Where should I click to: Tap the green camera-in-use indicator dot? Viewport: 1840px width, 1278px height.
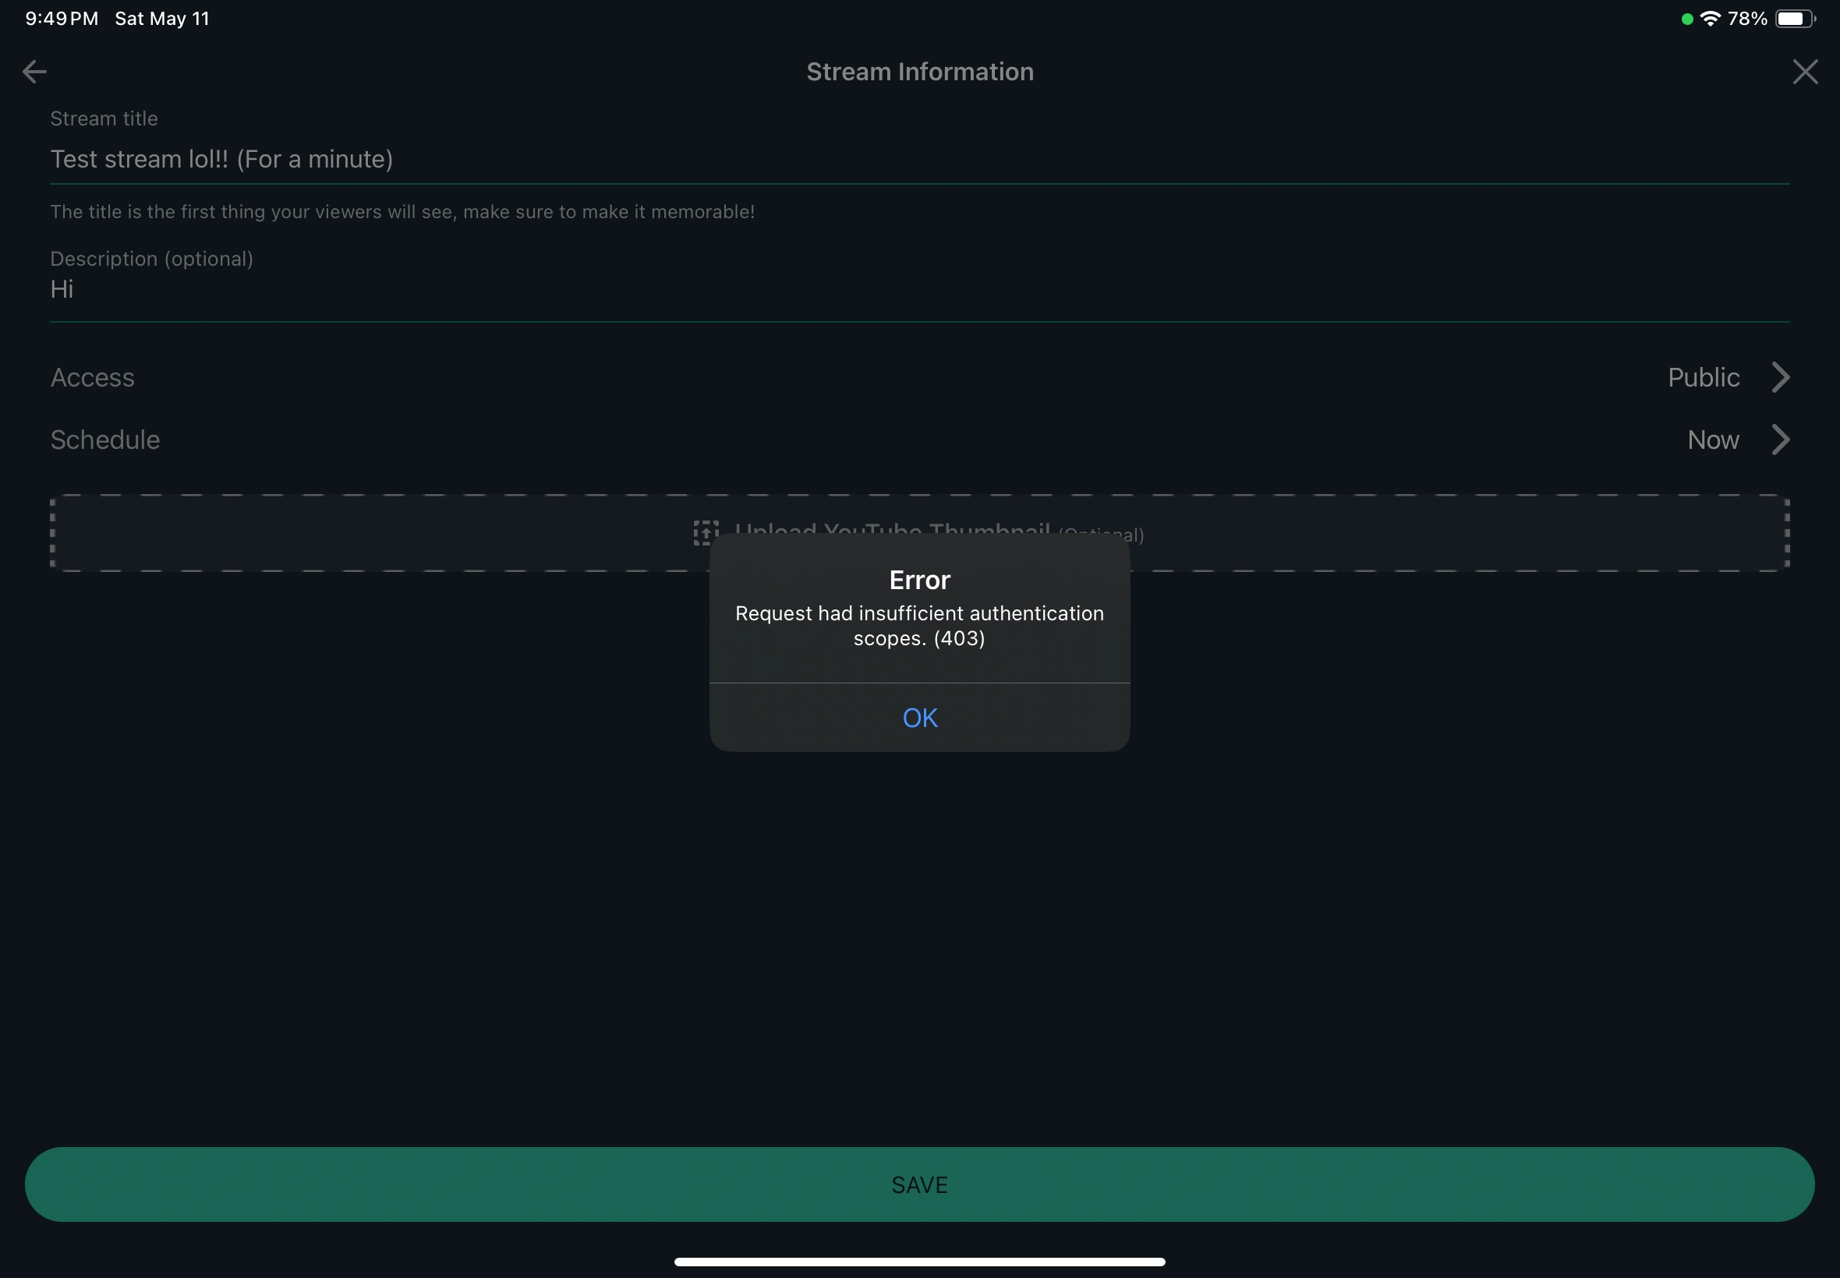click(x=1686, y=19)
